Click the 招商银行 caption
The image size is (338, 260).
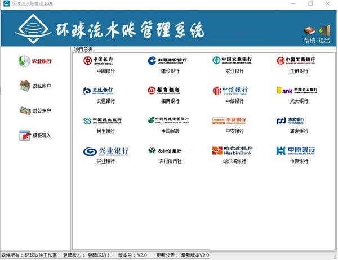point(170,101)
